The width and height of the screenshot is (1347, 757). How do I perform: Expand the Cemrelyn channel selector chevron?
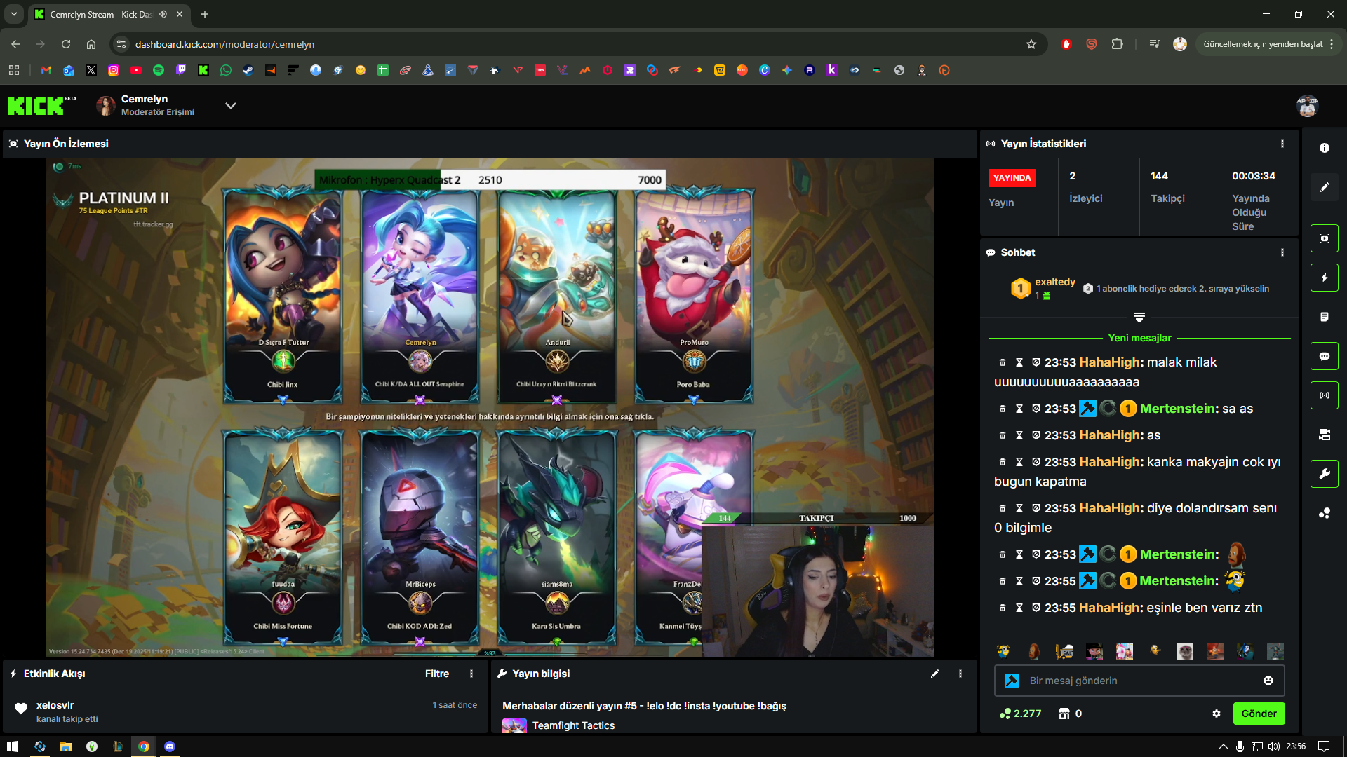pyautogui.click(x=231, y=106)
